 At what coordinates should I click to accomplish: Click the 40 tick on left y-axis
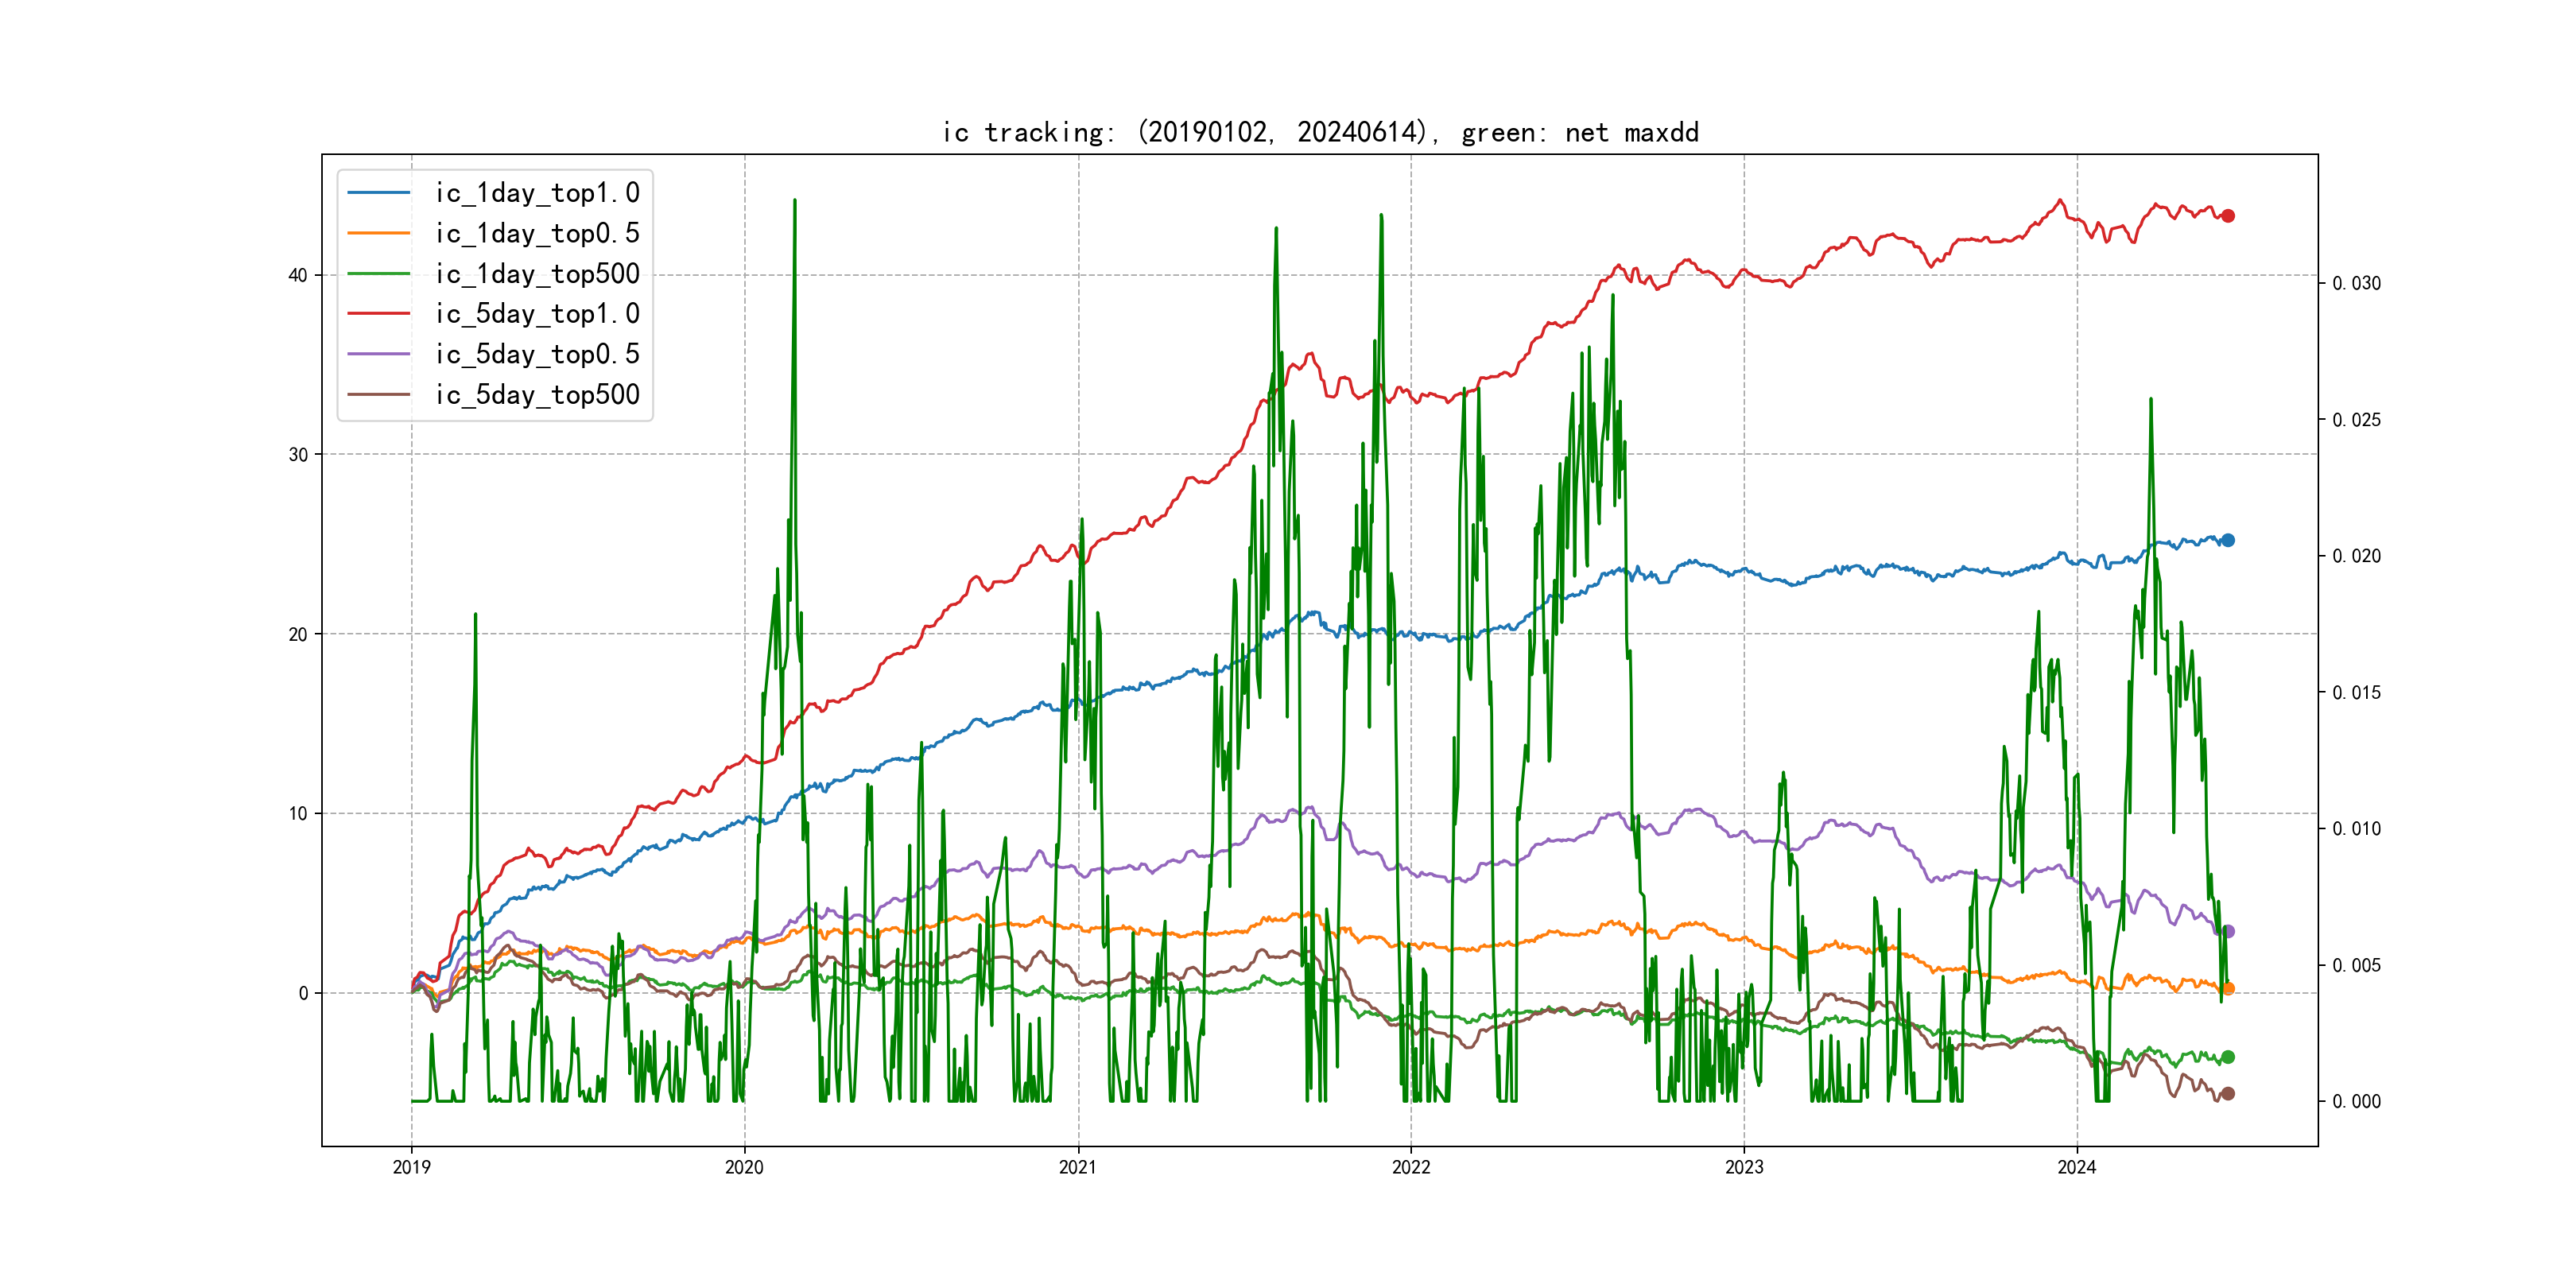(298, 275)
